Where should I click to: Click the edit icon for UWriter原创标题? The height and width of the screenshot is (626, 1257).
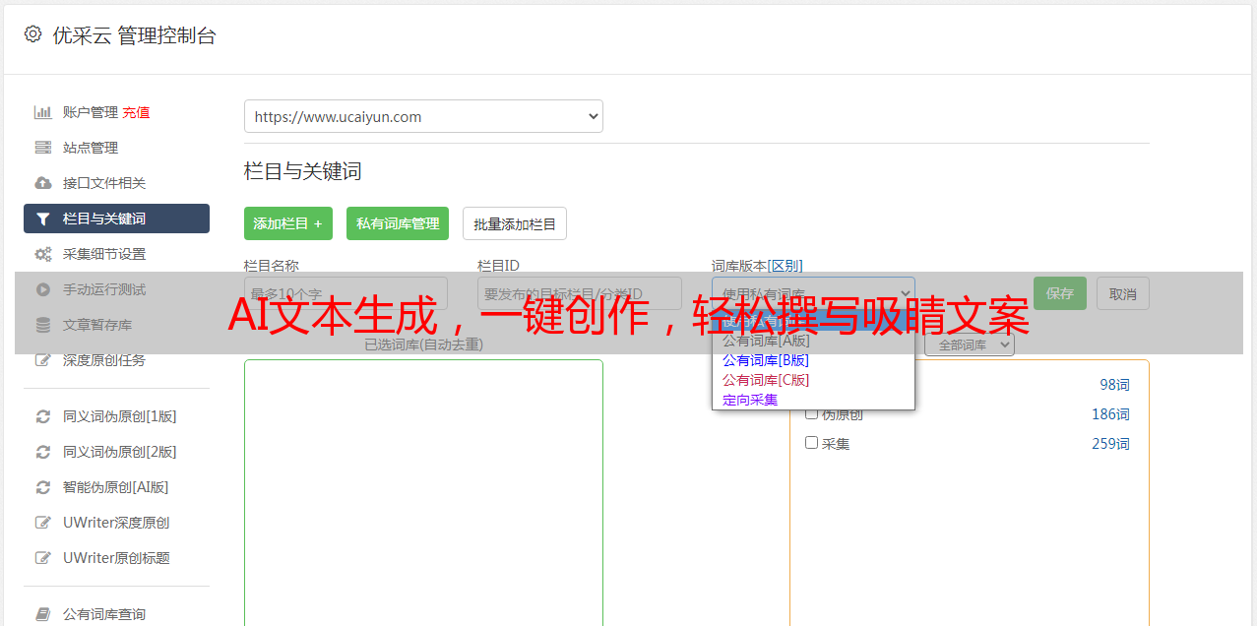pos(42,558)
